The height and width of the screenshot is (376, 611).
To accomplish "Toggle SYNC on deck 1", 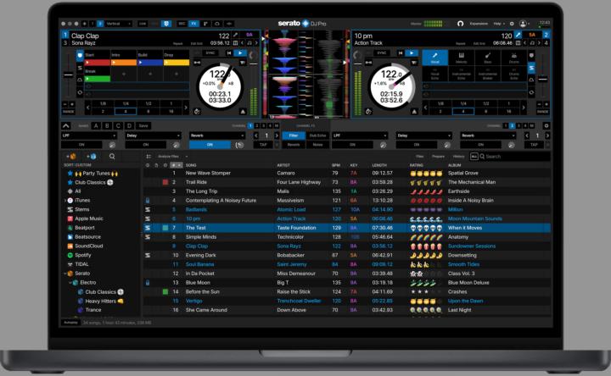I will pyautogui.click(x=210, y=53).
